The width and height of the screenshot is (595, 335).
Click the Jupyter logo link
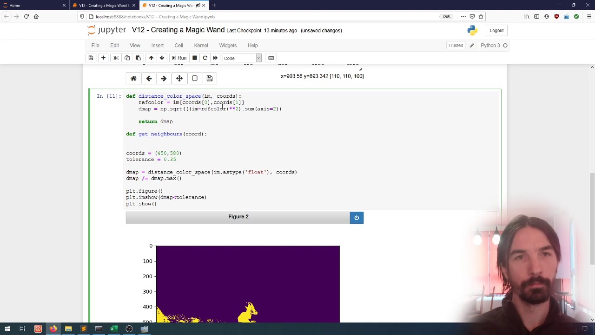[x=106, y=30]
